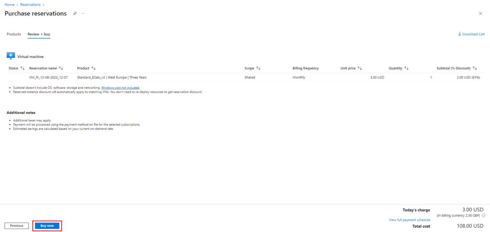
Task: Open Reservations from the breadcrumb
Action: point(30,4)
